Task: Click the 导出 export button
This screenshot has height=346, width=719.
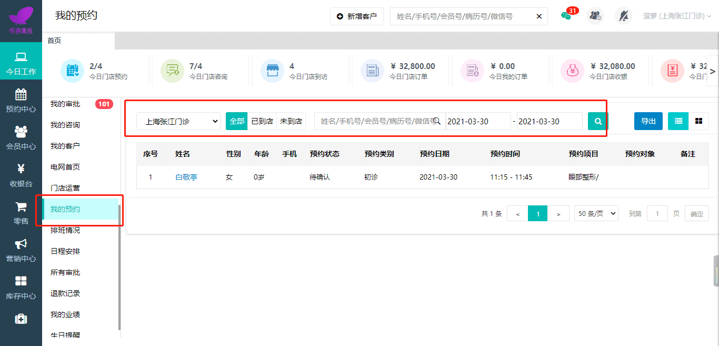Action: point(648,121)
